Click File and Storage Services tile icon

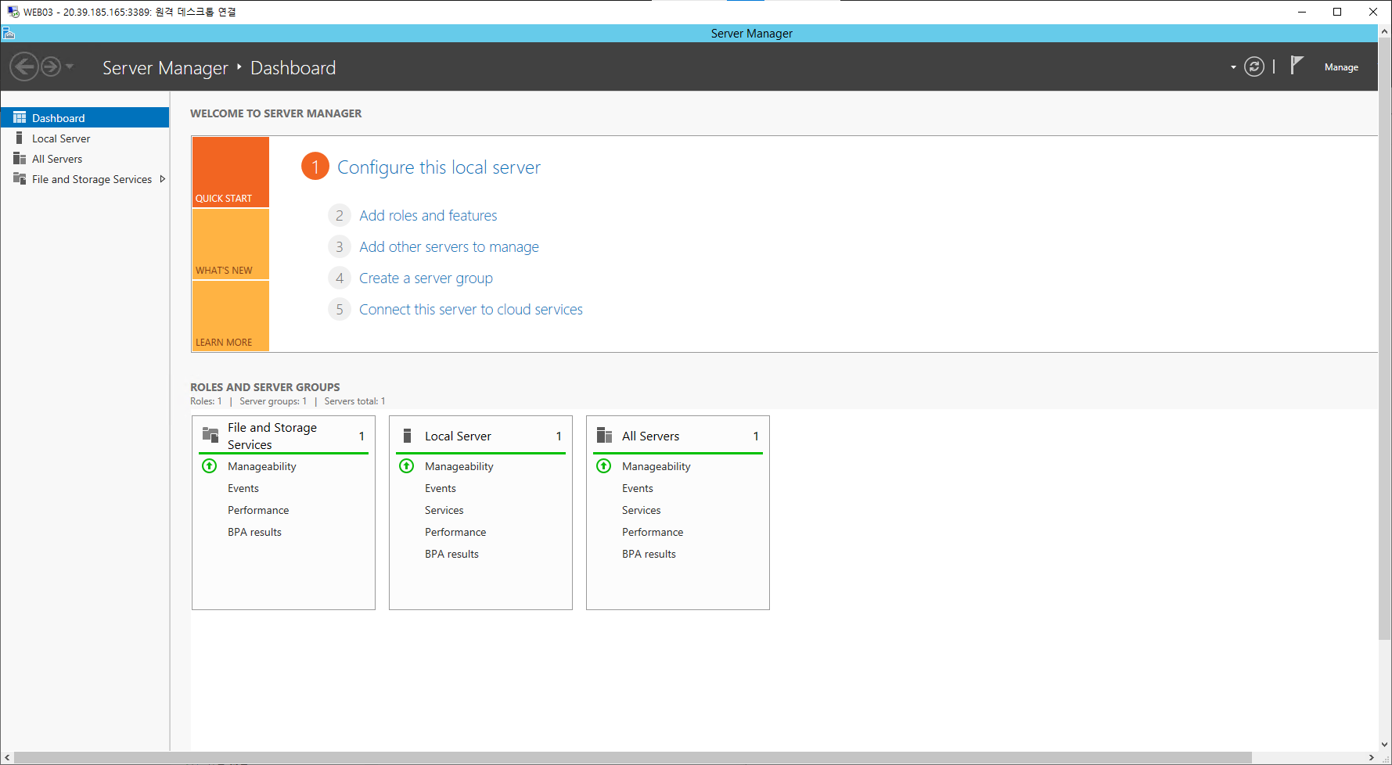point(210,435)
